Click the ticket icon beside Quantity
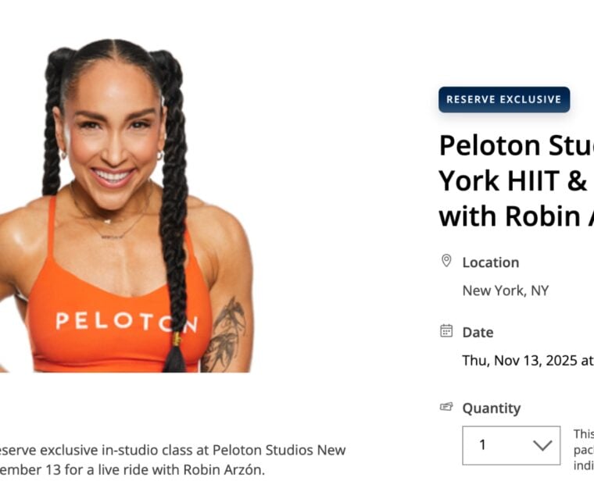Screen dimensions: 594x492 click(446, 407)
